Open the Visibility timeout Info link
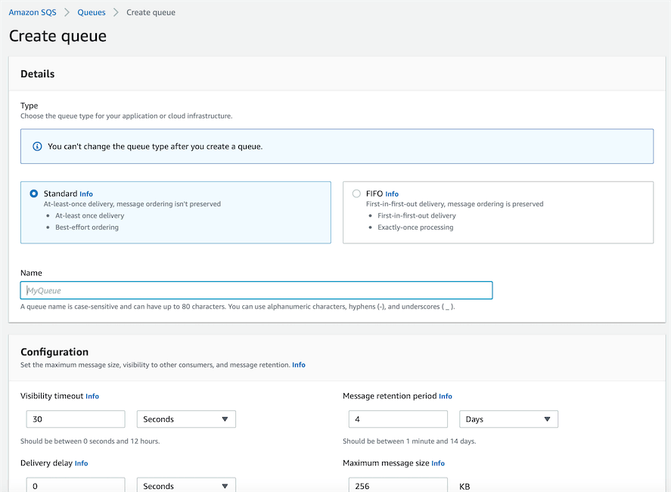This screenshot has width=671, height=492. pos(92,396)
